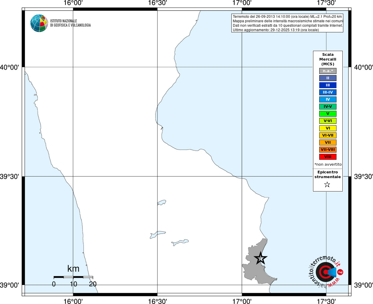Image resolution: width=373 pixels, height=304 pixels.
Task: Click the yellow VI intensity legend swatch
Action: click(328, 128)
